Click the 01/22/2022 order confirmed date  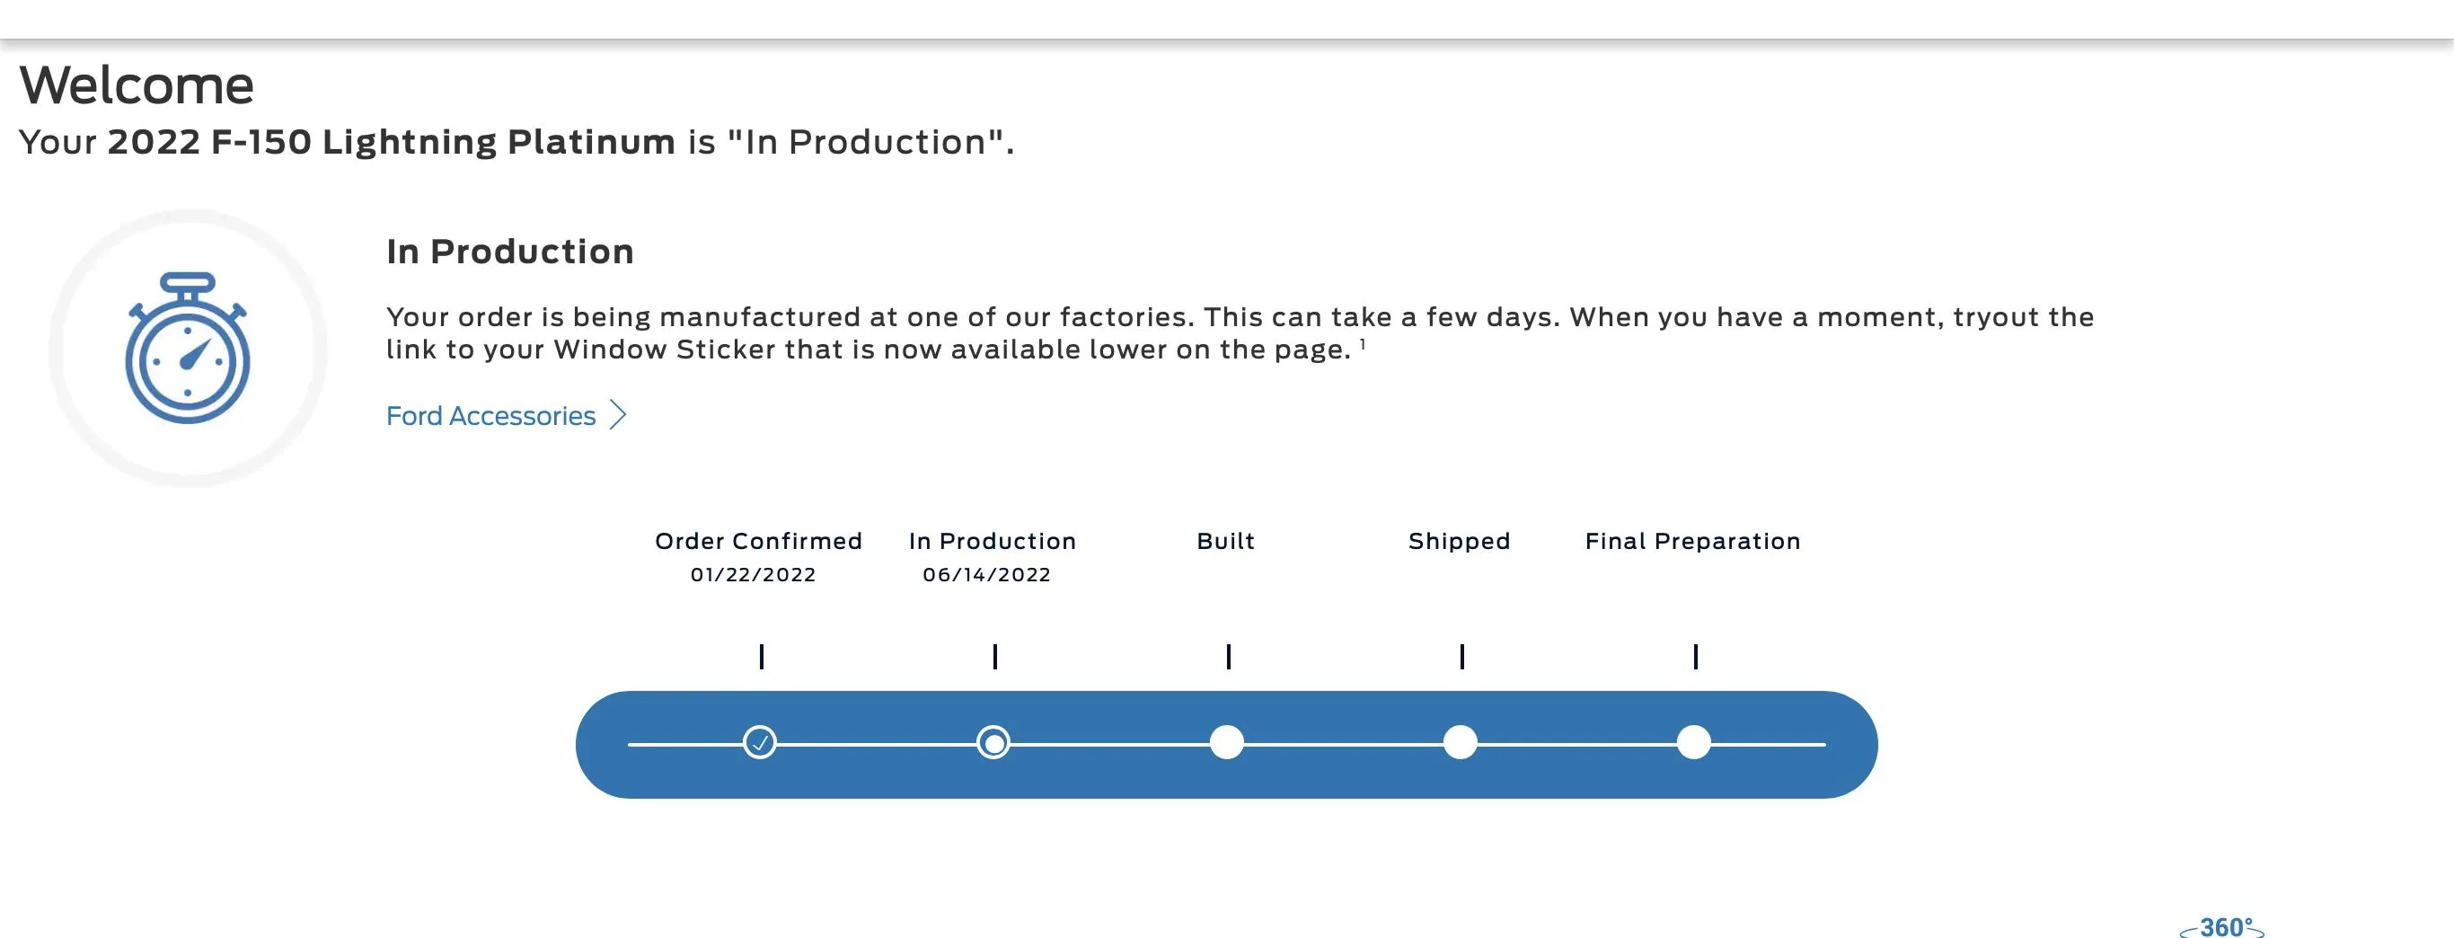point(753,575)
